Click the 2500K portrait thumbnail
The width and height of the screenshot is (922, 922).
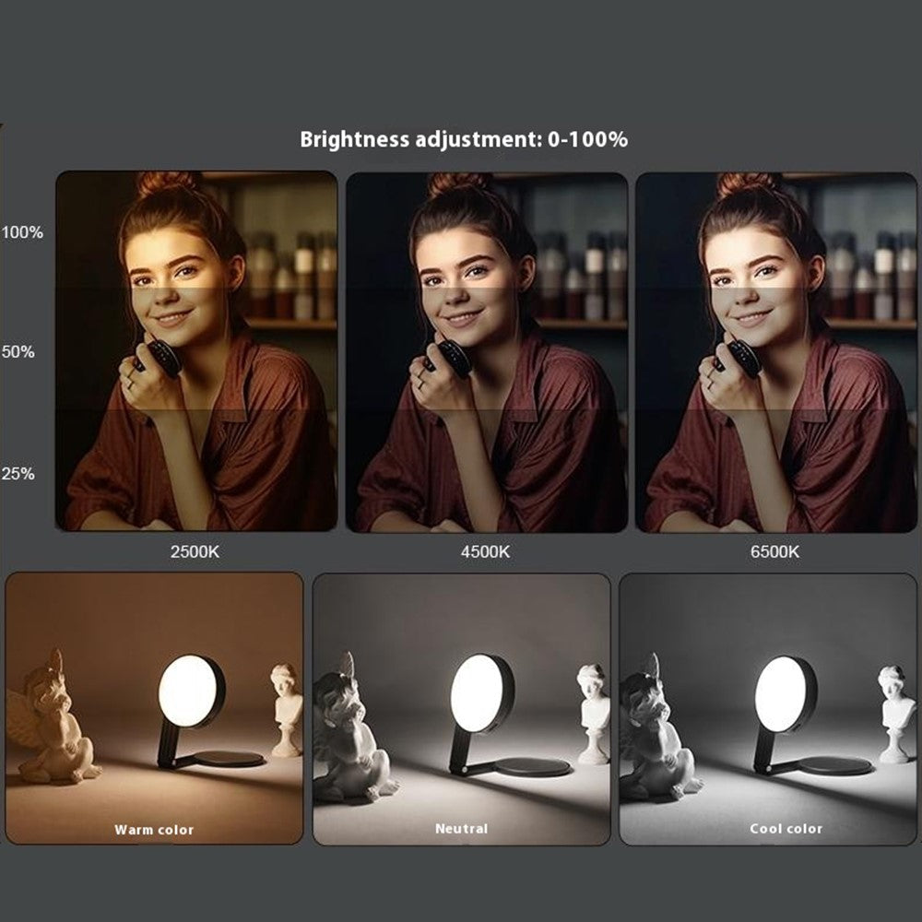(196, 351)
